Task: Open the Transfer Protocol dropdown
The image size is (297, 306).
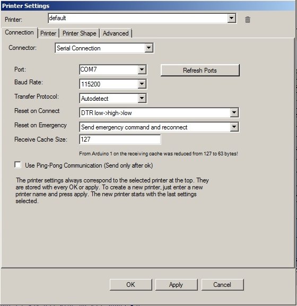Action: pos(142,98)
